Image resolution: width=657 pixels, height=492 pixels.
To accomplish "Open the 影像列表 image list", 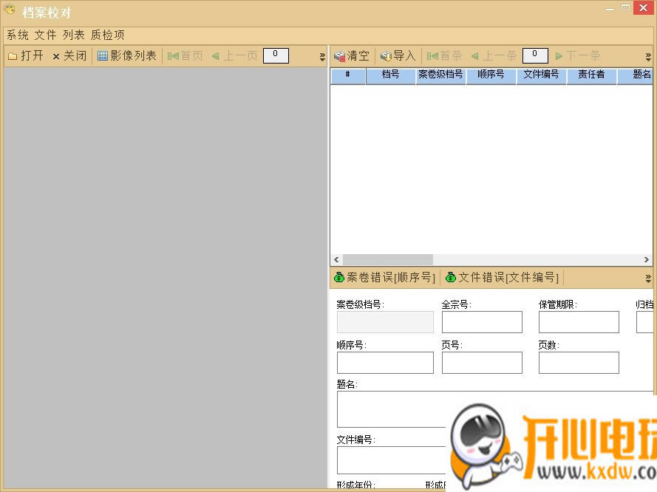I will 126,55.
